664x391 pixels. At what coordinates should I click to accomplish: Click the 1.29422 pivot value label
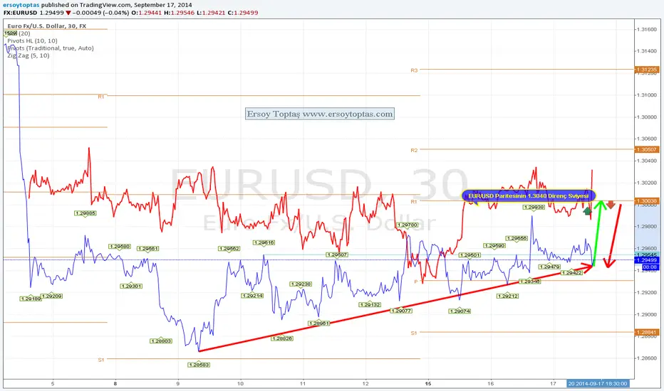[x=571, y=273]
